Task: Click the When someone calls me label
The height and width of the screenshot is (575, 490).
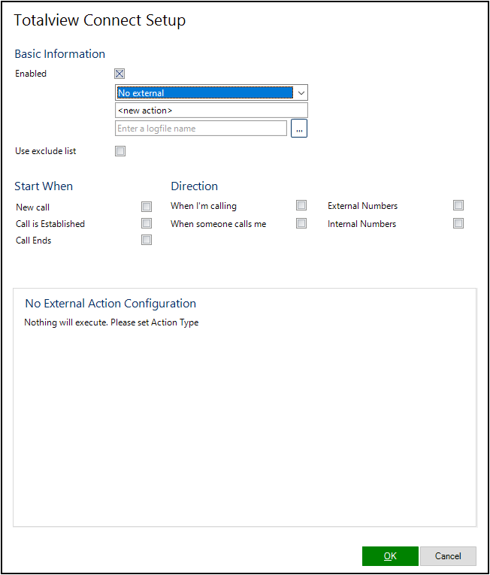Action: (x=218, y=224)
